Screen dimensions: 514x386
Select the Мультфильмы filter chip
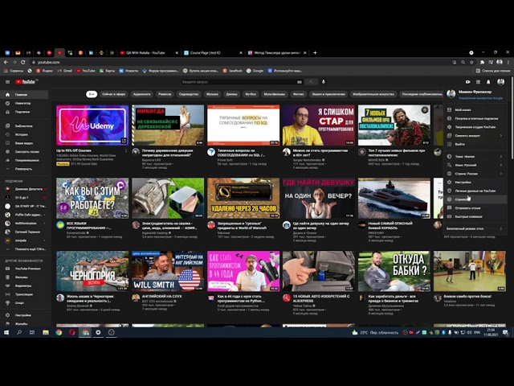click(275, 94)
